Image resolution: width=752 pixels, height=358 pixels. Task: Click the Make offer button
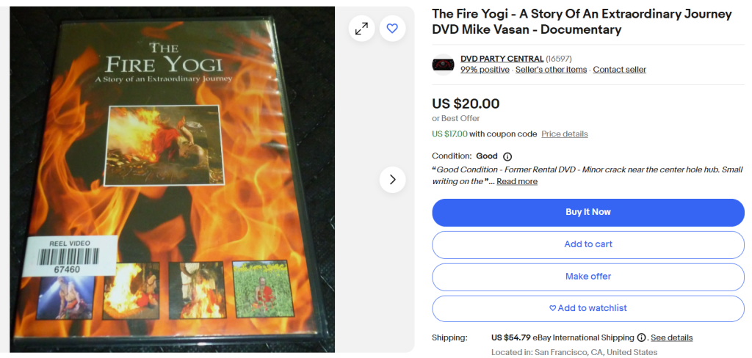pos(588,277)
